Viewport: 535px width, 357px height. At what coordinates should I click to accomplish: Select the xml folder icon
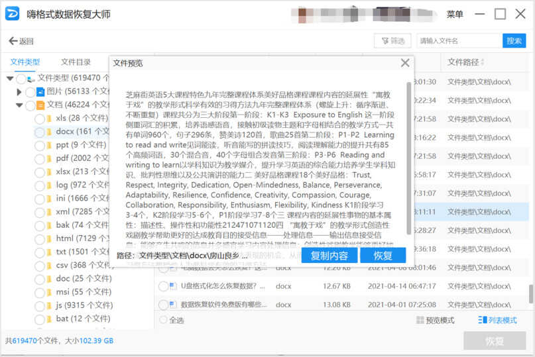pos(49,212)
